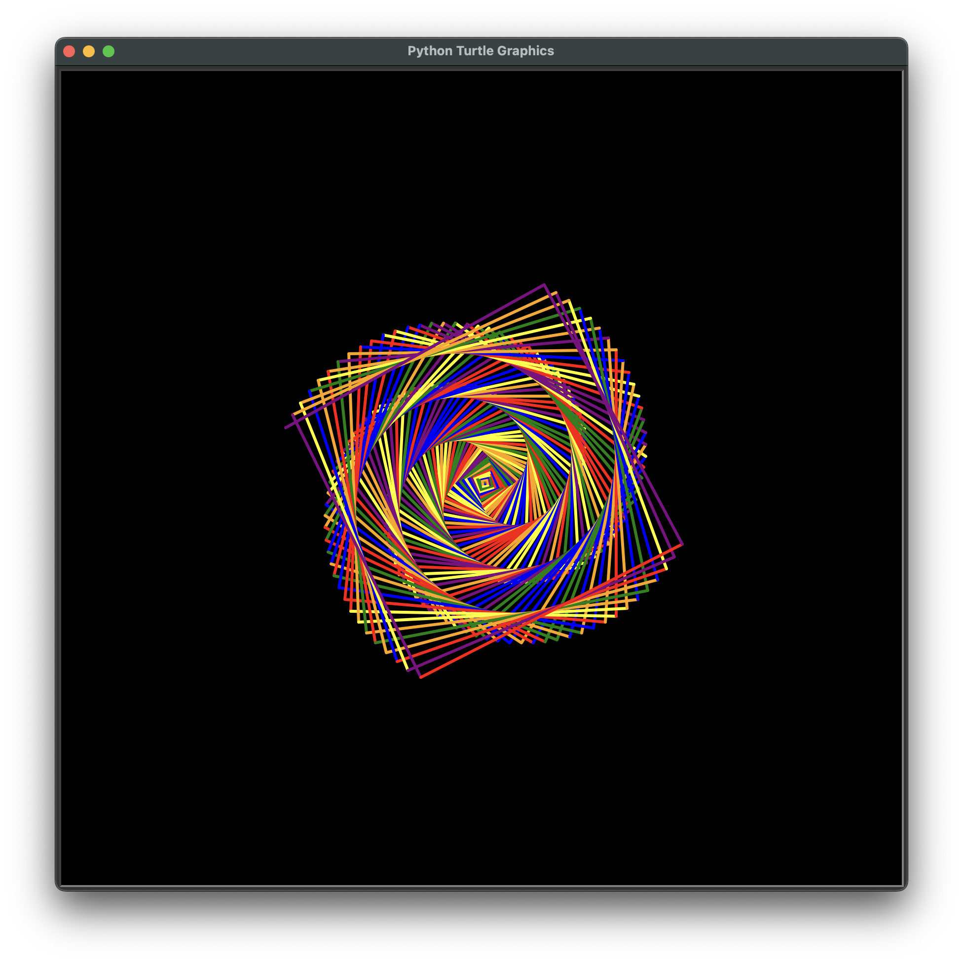
Task: Click the gray bottom edge of window
Action: (x=481, y=887)
